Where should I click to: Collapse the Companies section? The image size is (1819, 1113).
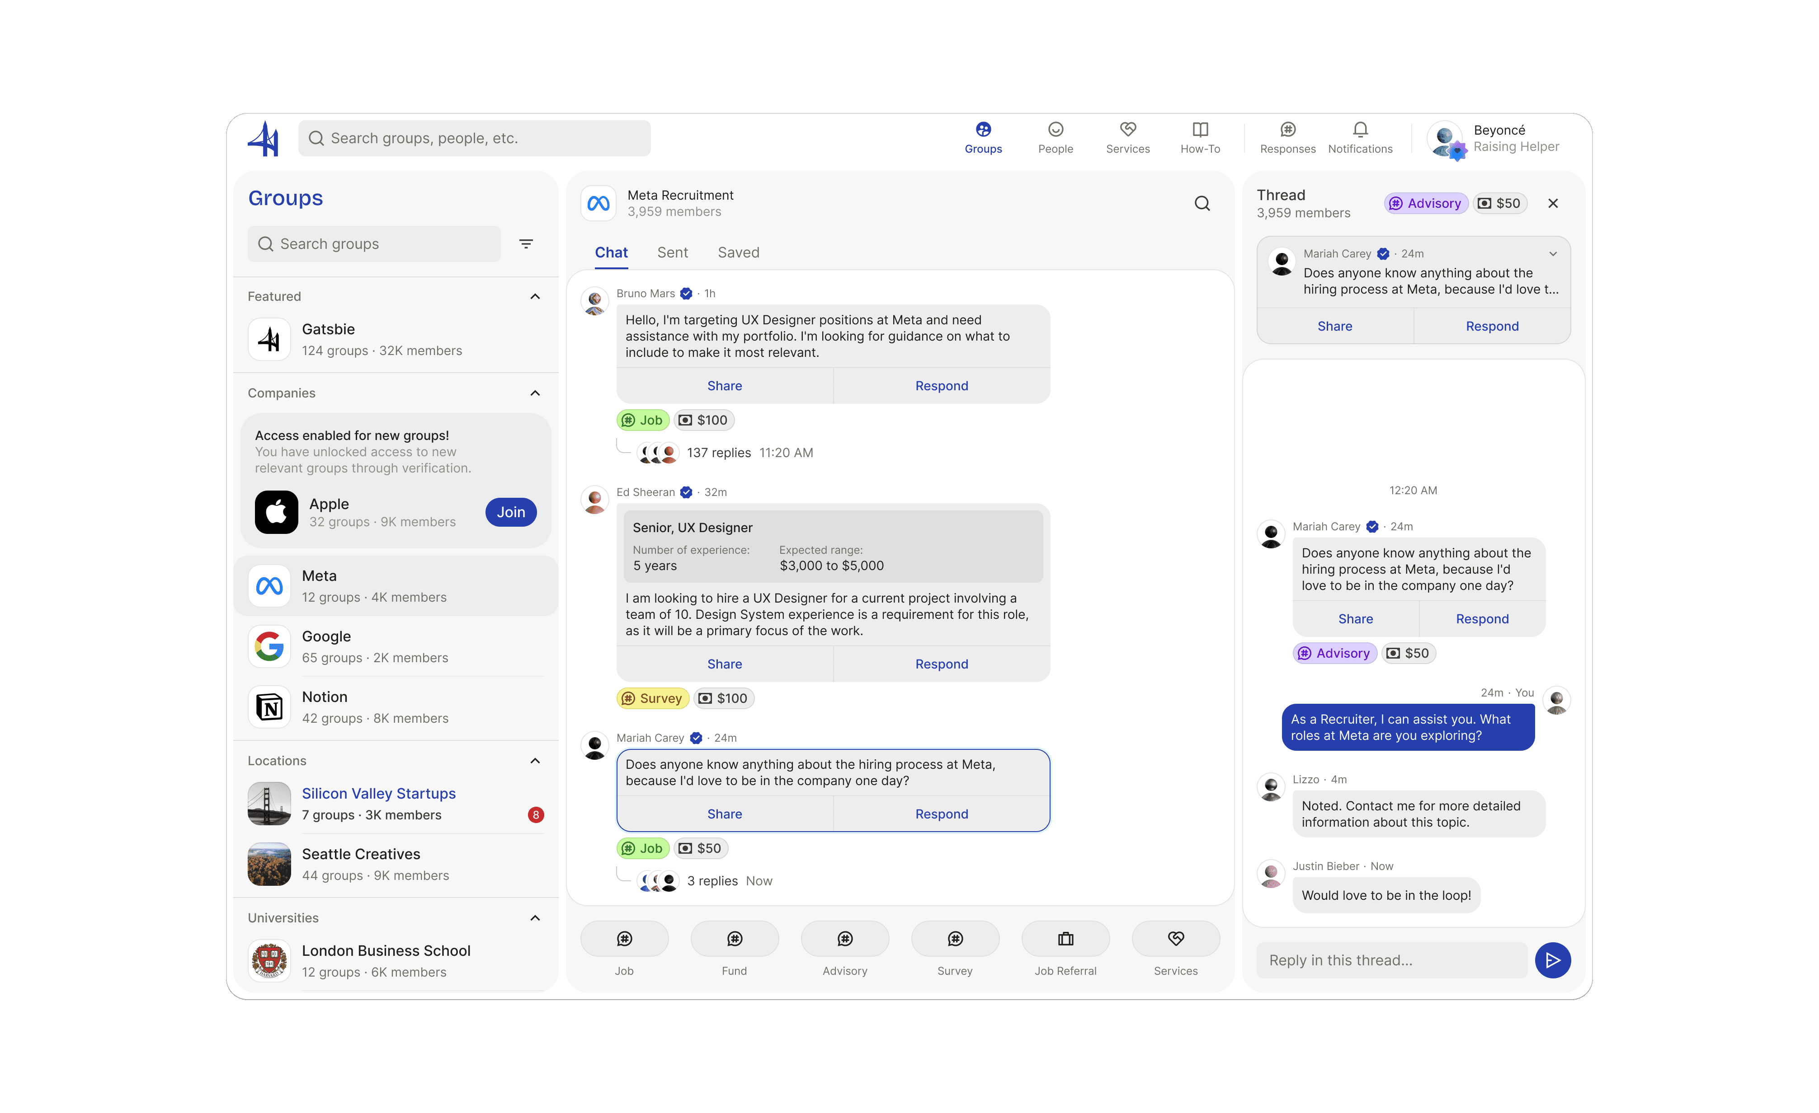point(535,393)
